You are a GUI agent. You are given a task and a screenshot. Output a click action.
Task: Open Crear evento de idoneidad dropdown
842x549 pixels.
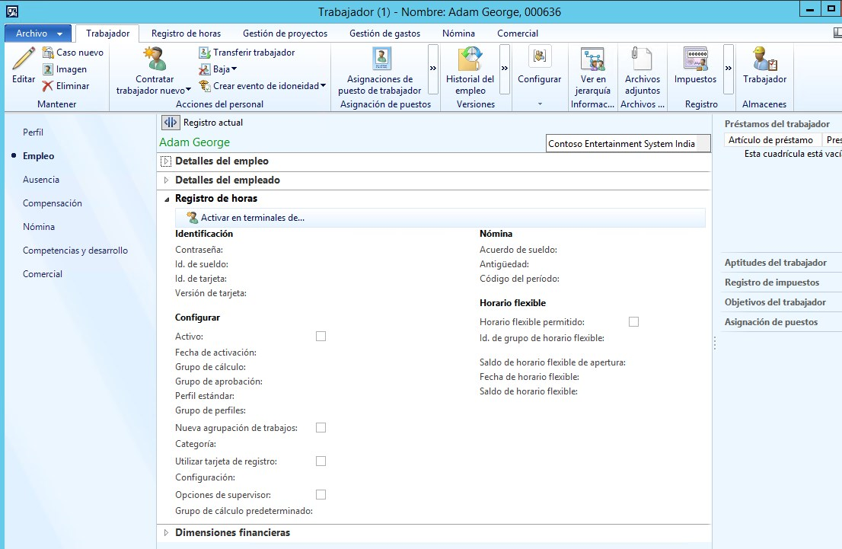coord(324,85)
